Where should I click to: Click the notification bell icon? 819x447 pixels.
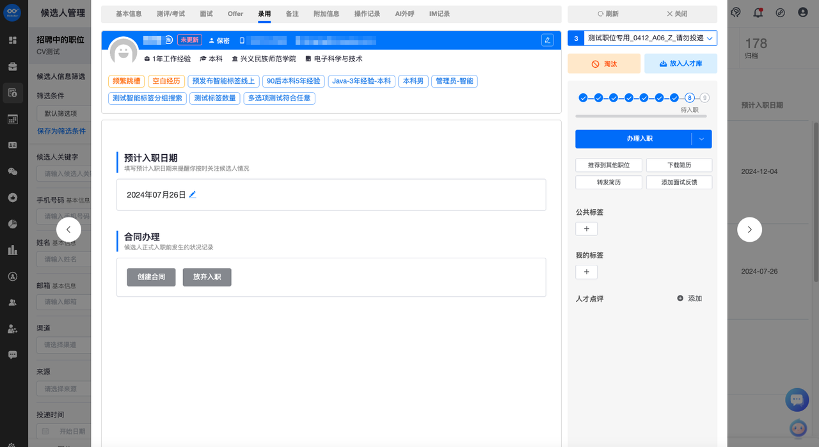click(758, 12)
